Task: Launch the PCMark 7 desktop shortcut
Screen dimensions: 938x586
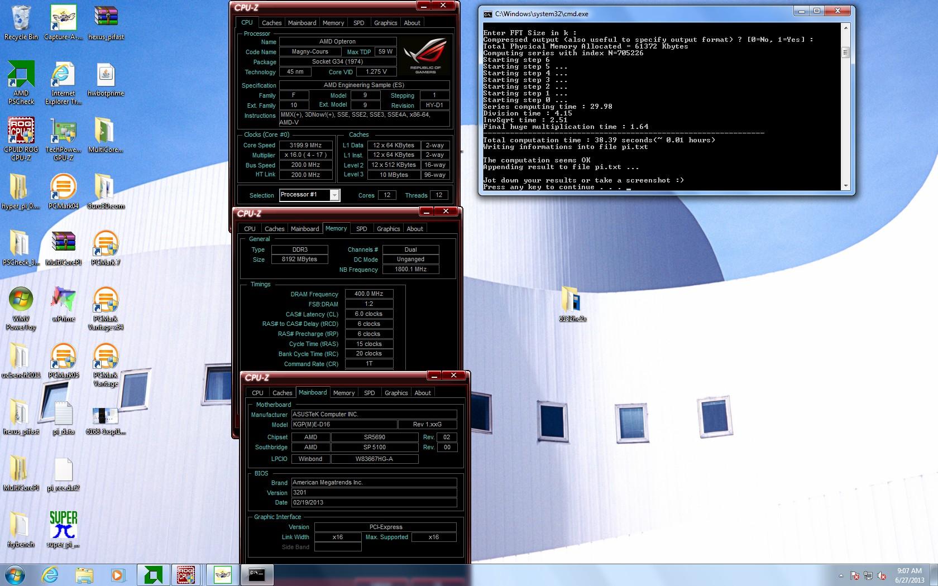Action: pyautogui.click(x=106, y=248)
